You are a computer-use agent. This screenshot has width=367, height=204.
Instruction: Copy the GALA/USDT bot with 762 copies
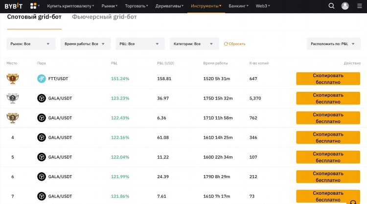click(x=328, y=118)
